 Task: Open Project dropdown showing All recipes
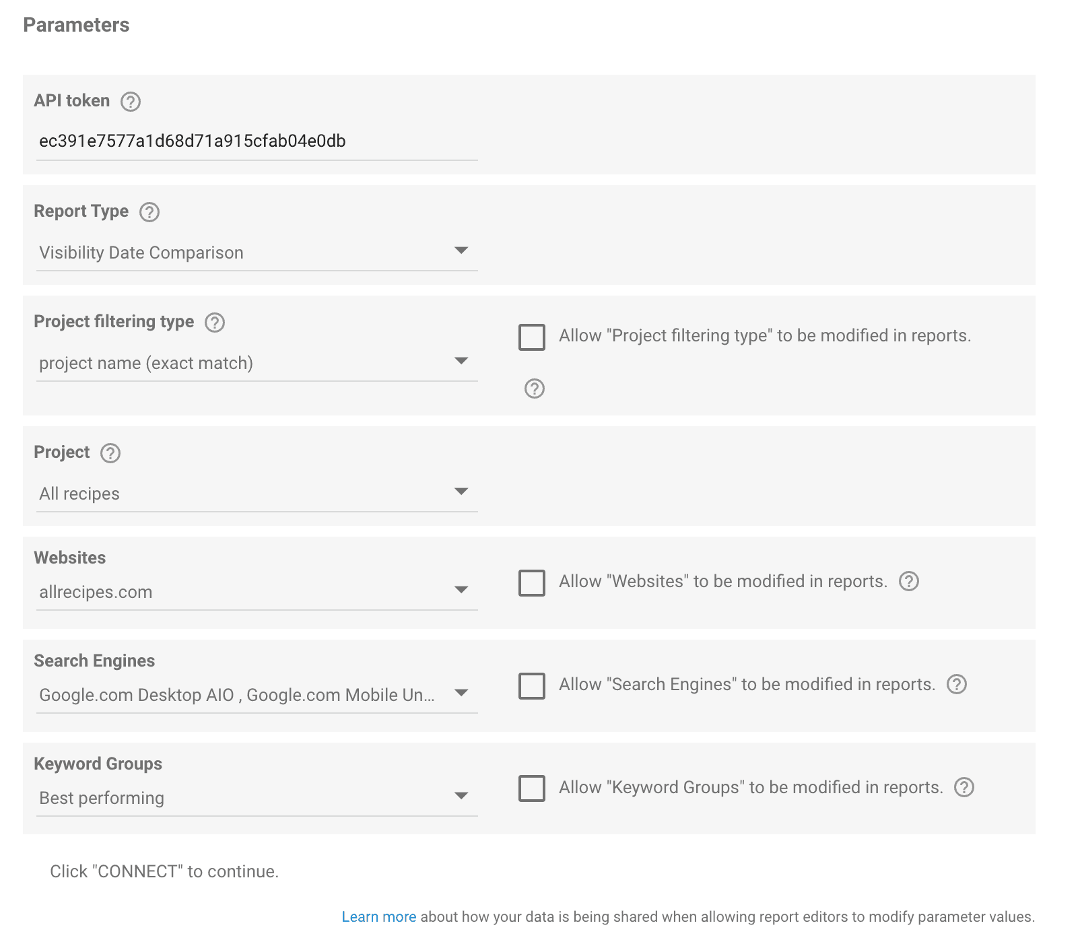[257, 494]
